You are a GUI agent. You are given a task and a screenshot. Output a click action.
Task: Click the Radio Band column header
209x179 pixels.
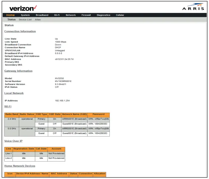pos(12,114)
